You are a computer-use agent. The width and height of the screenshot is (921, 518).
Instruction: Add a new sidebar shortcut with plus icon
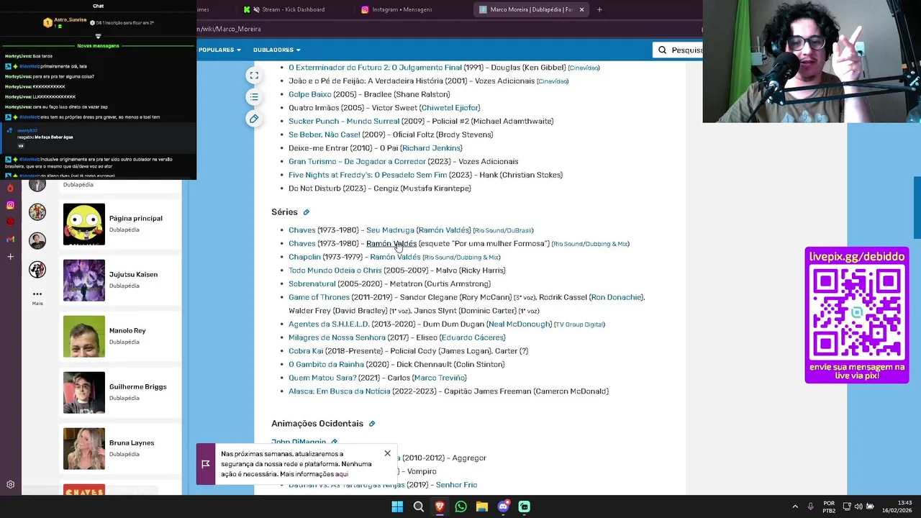(10, 256)
